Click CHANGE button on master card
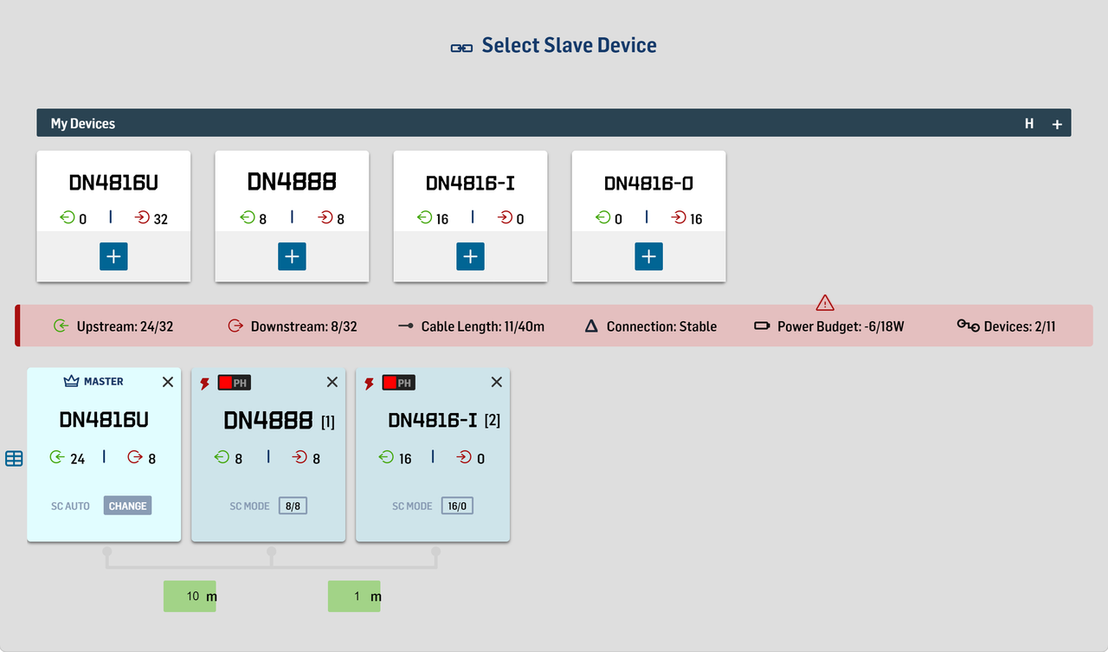The width and height of the screenshot is (1108, 652). click(127, 506)
